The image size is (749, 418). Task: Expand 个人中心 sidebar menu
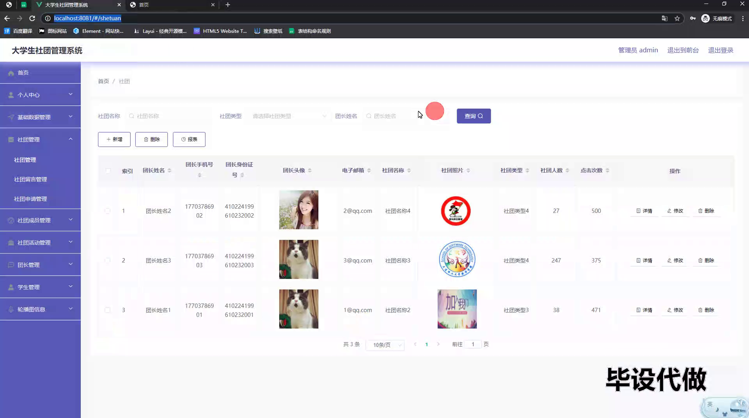[x=40, y=95]
